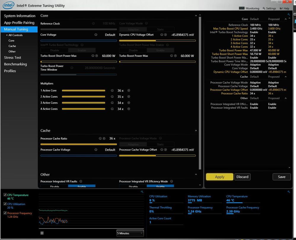Open wrench icon in monitoring stats panel
Viewport: 296px width, 240px height.
(x=289, y=192)
